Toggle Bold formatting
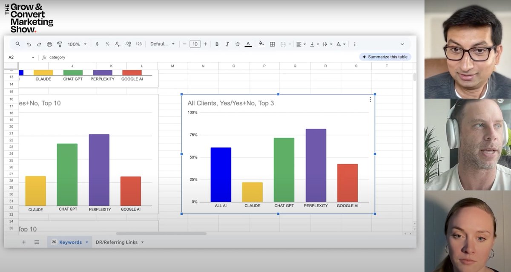 tap(217, 44)
